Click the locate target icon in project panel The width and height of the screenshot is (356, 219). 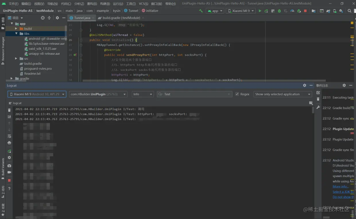click(x=43, y=18)
